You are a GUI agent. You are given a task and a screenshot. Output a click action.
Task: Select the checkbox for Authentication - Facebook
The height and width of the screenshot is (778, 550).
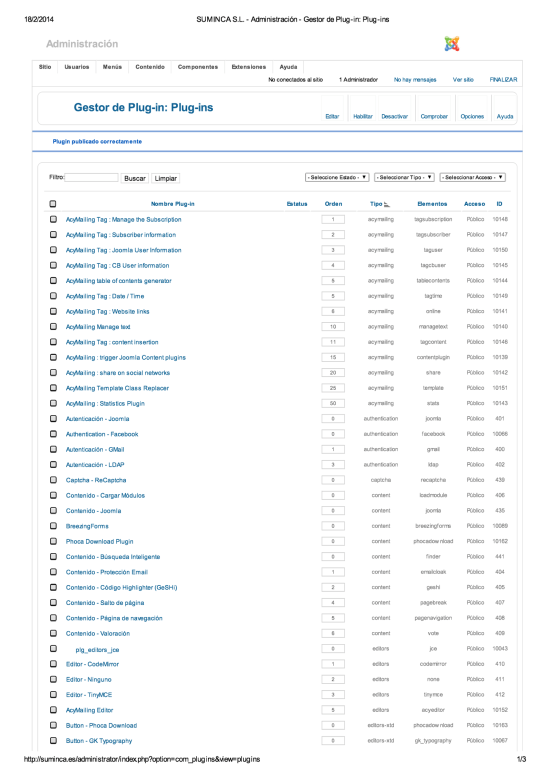(53, 434)
